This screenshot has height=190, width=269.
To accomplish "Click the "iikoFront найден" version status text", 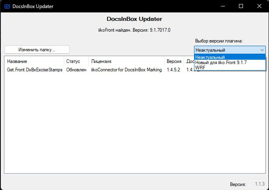I will point(134,30).
